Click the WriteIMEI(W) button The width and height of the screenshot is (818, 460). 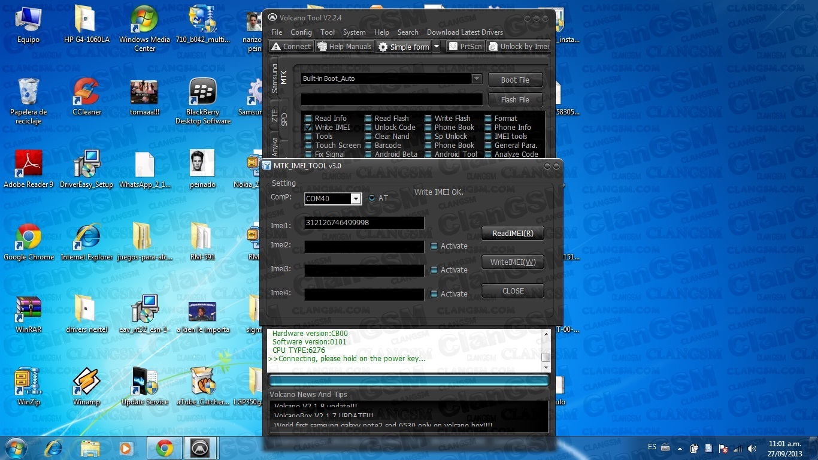[513, 262]
